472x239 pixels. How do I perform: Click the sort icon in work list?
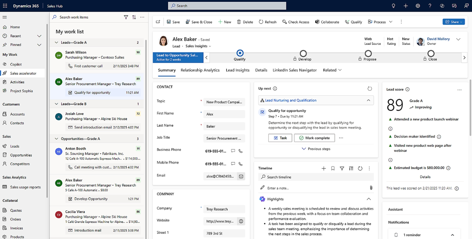[134, 17]
